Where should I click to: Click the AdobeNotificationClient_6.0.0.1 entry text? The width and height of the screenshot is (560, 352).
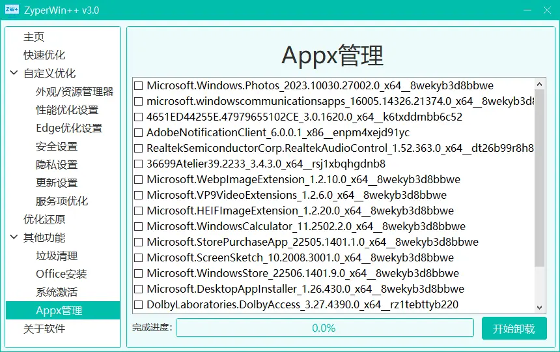tap(278, 132)
